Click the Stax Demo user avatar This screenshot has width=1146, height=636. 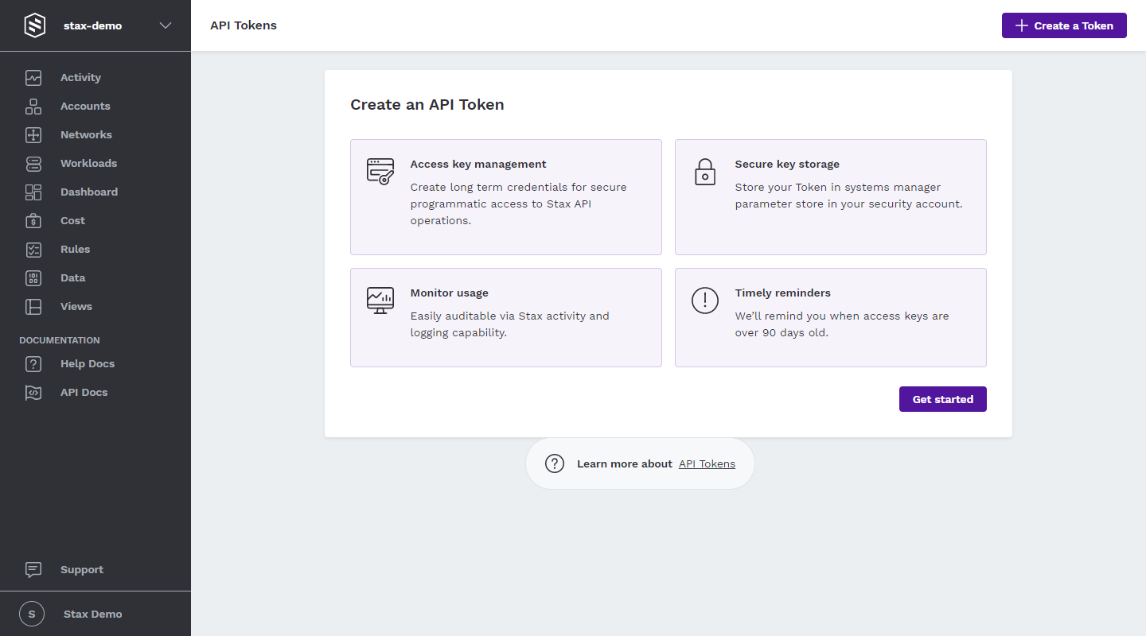click(32, 614)
